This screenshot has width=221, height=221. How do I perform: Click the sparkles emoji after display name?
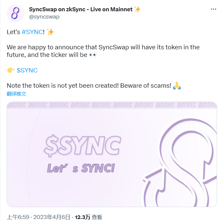click(x=137, y=9)
